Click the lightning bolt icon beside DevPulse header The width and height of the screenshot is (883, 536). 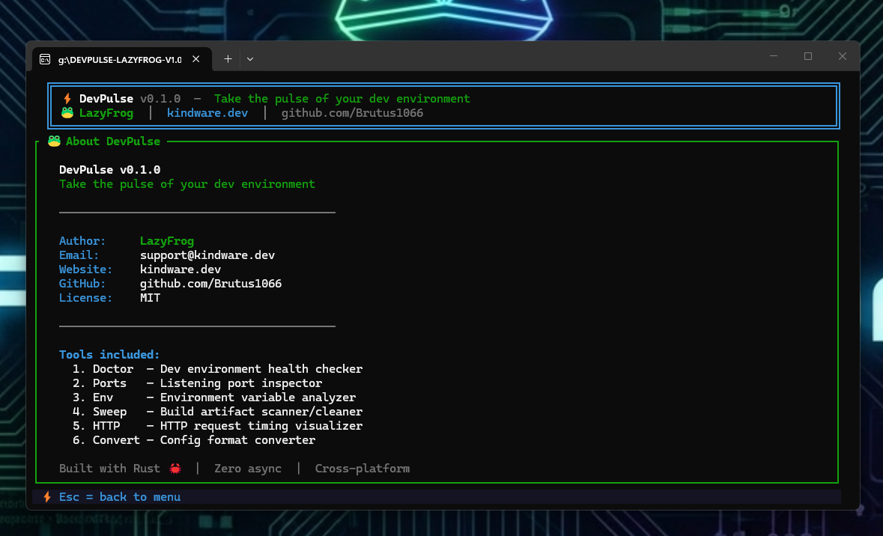click(x=67, y=99)
